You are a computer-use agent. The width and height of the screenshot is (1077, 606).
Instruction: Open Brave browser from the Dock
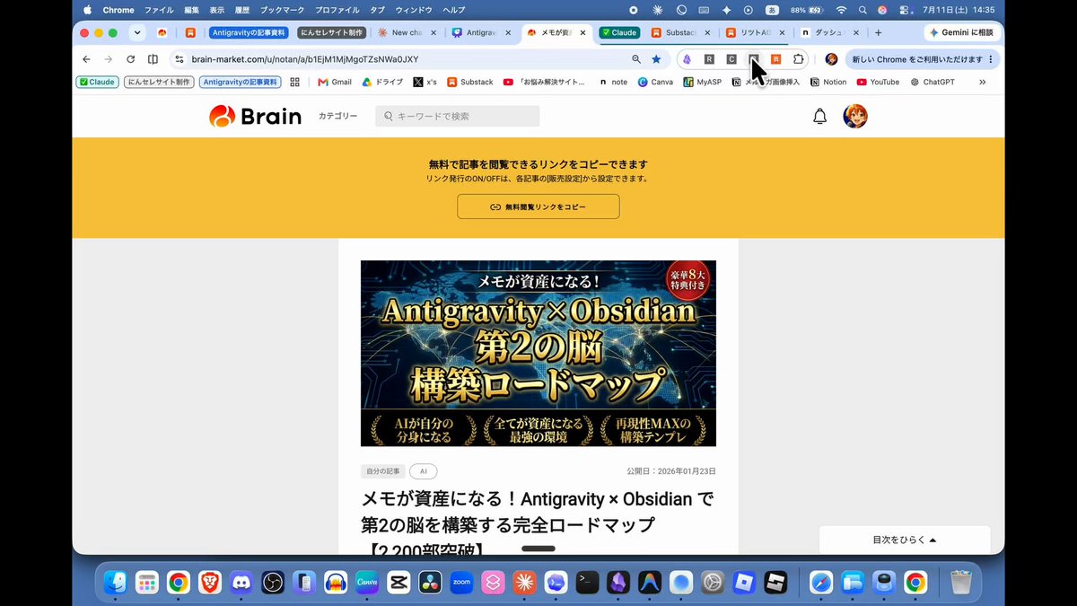(209, 583)
